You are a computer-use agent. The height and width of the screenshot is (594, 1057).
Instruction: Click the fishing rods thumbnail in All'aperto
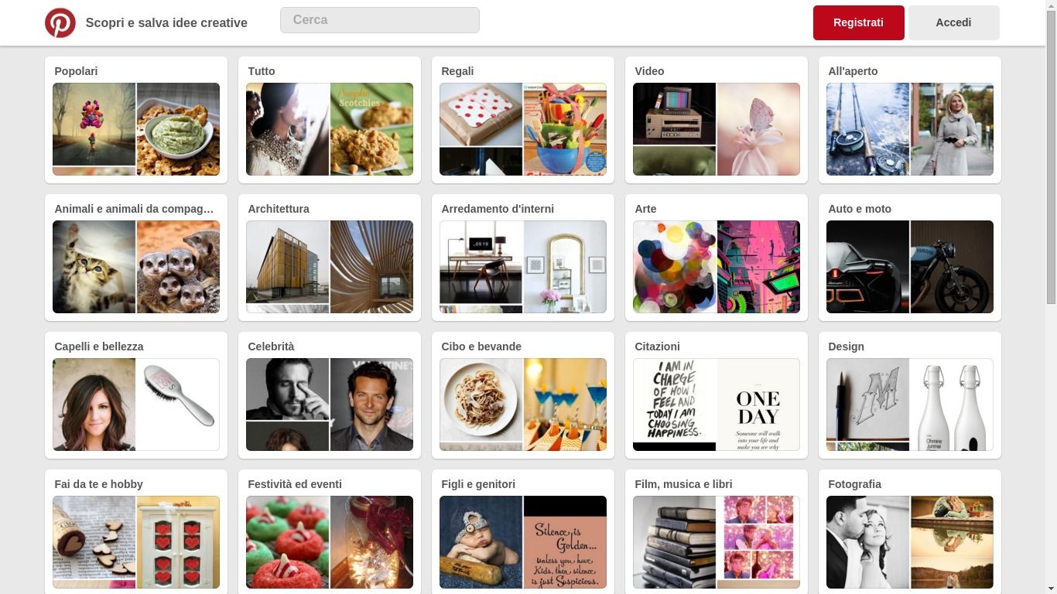tap(867, 129)
